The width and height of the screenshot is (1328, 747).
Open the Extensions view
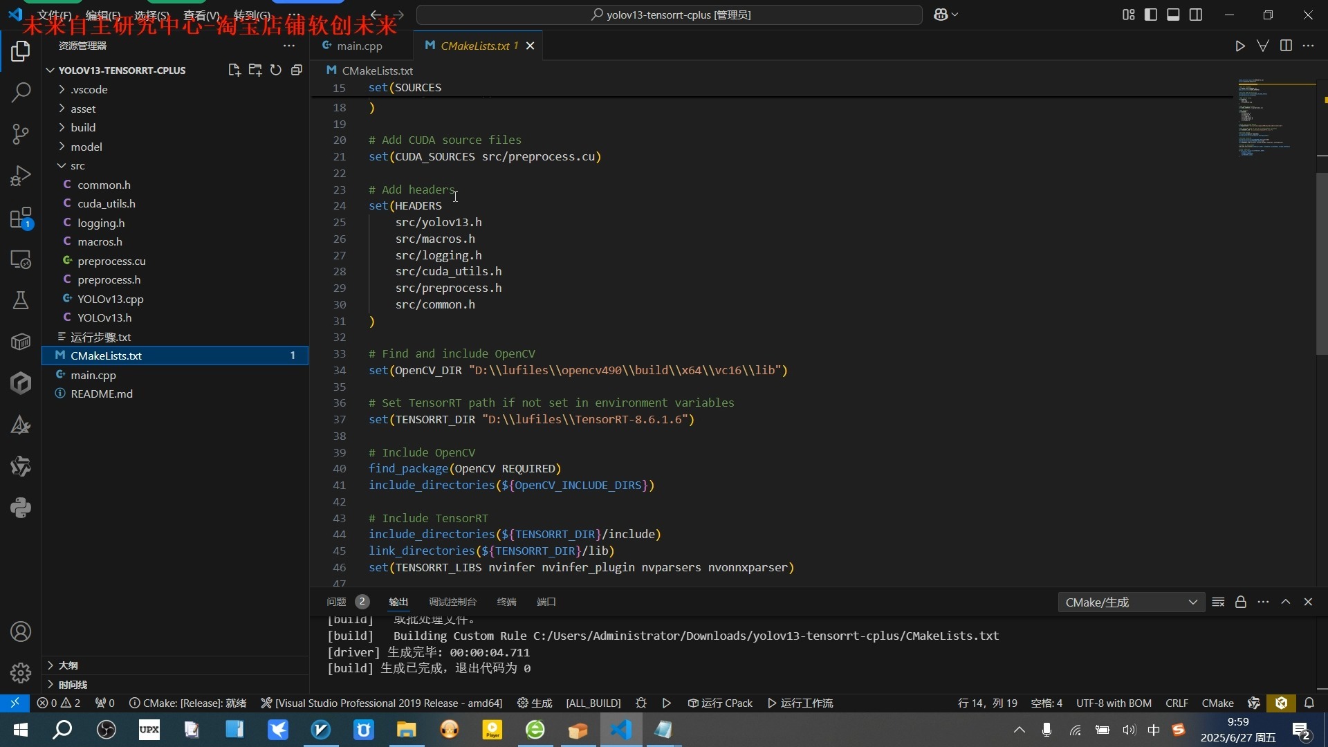coord(20,218)
